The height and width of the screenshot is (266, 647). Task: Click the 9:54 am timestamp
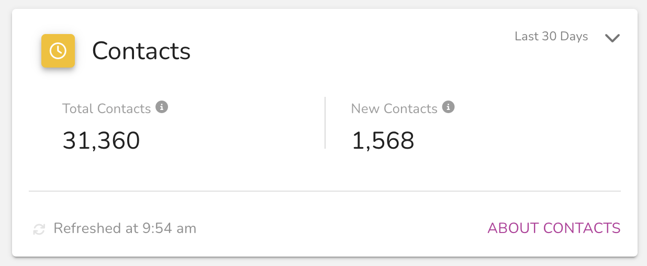coord(169,228)
